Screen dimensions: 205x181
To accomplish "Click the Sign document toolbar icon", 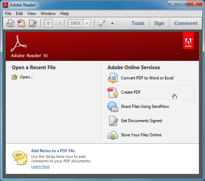I will click(x=33, y=23).
